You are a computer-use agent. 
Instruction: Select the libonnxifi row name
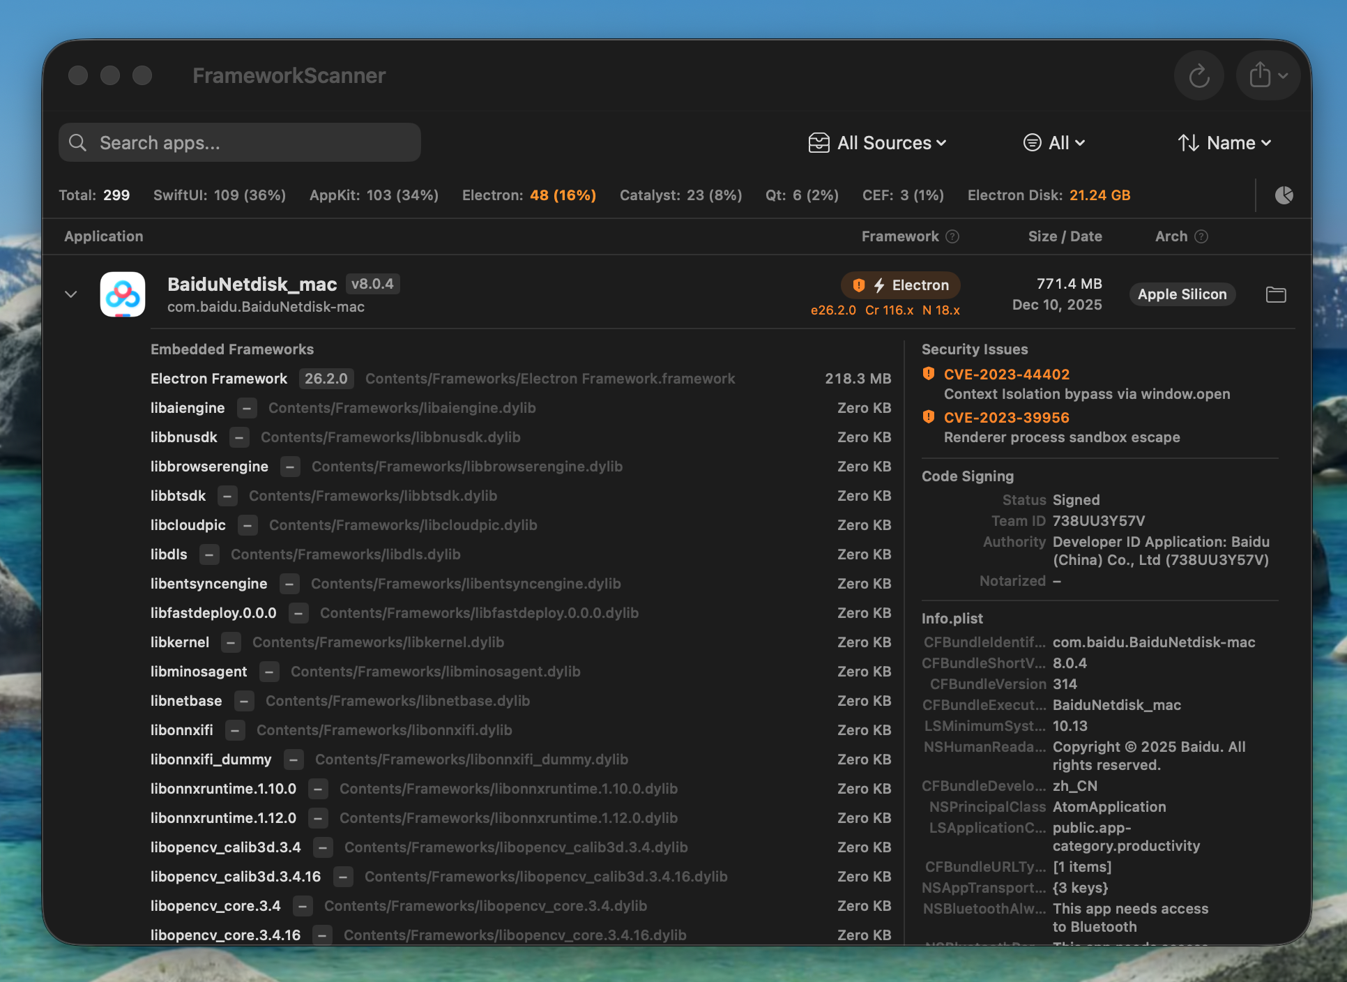tap(182, 730)
